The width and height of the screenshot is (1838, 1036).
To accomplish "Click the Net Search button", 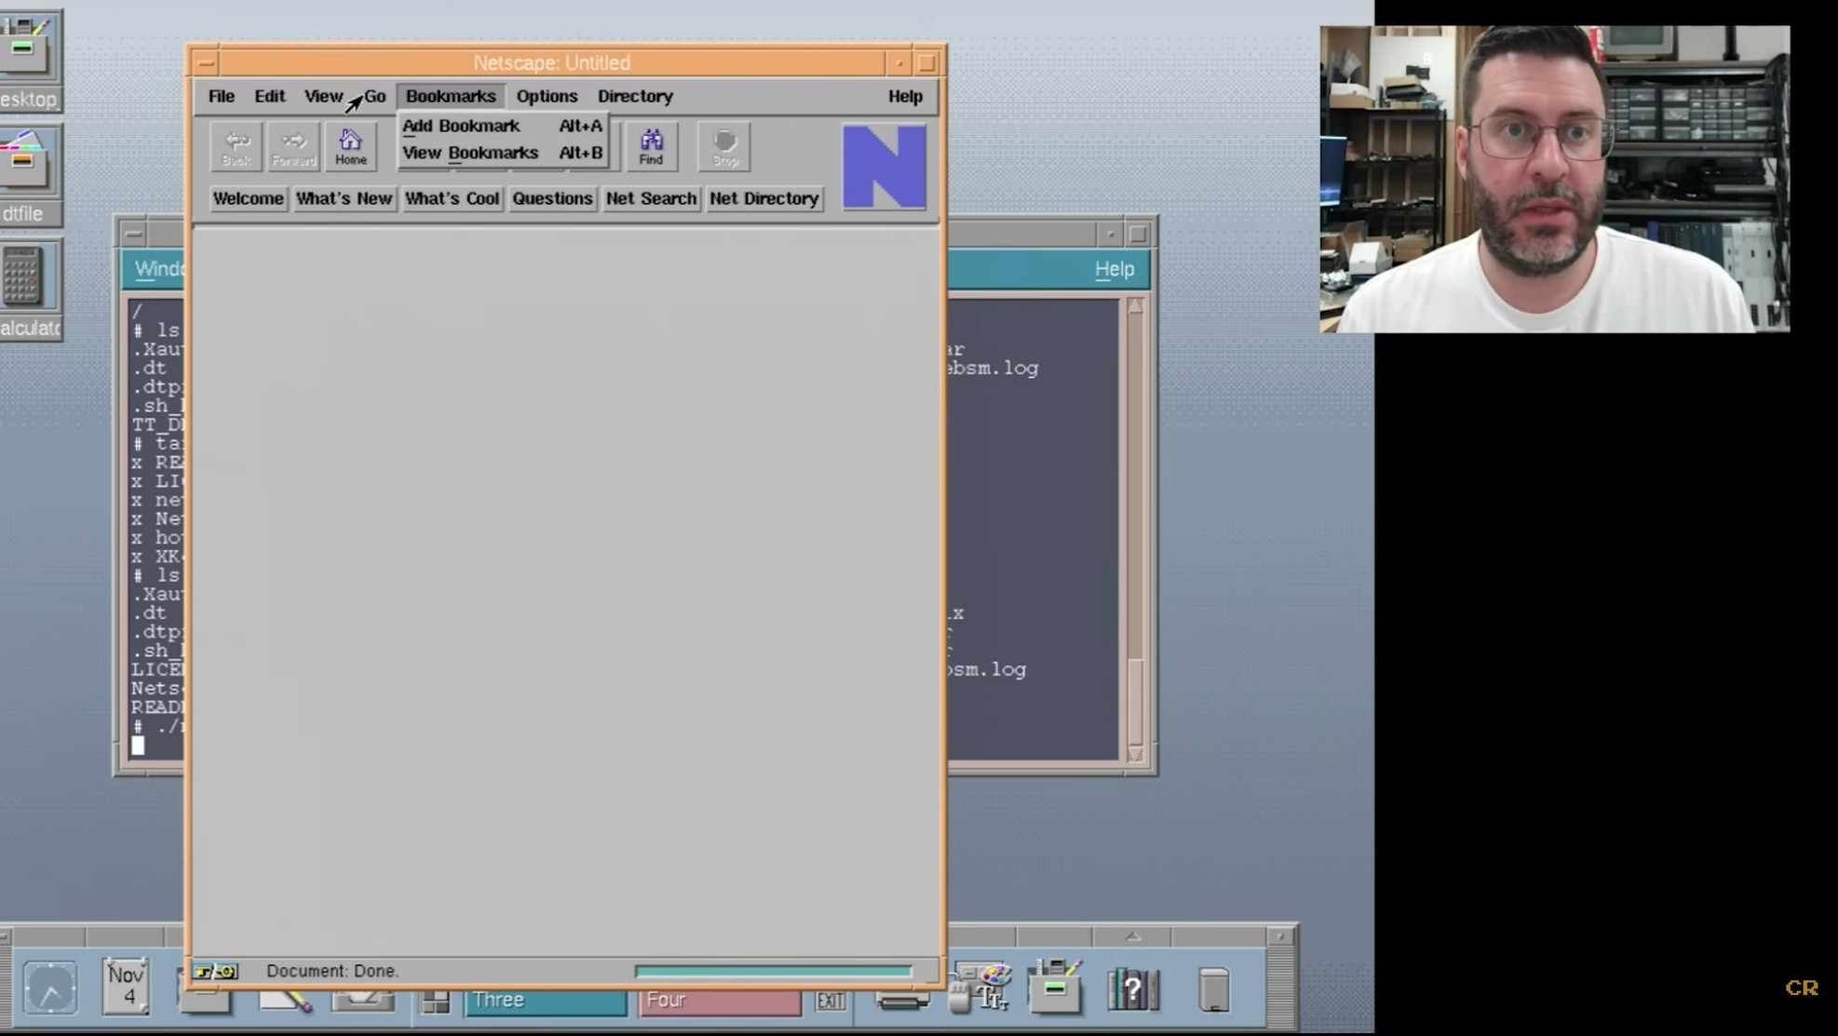I will tap(651, 198).
